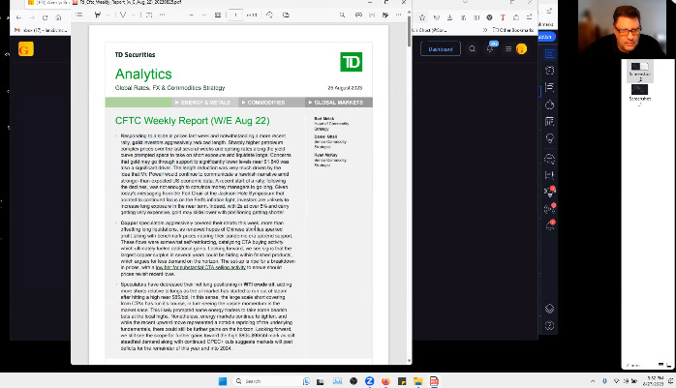Click the page view layout icon
The image size is (676, 388).
286,15
